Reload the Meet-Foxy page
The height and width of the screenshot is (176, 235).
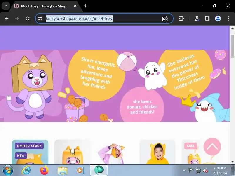28,18
